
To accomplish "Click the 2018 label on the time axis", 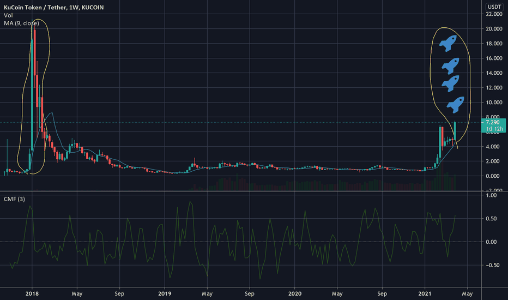I will click(x=32, y=293).
